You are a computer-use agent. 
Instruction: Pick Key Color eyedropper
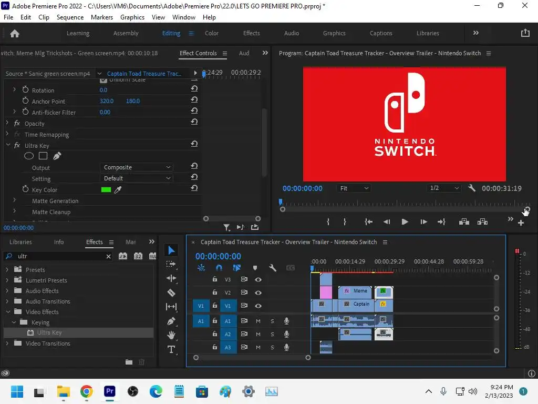click(x=118, y=189)
